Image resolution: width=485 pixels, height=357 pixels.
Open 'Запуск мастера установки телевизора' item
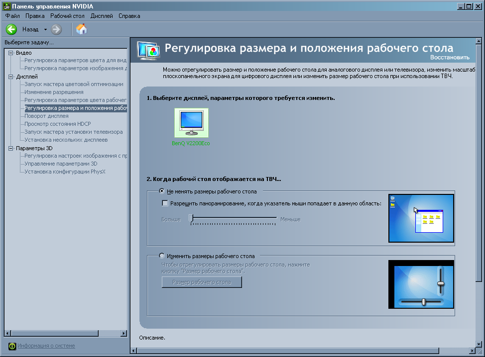pos(73,132)
